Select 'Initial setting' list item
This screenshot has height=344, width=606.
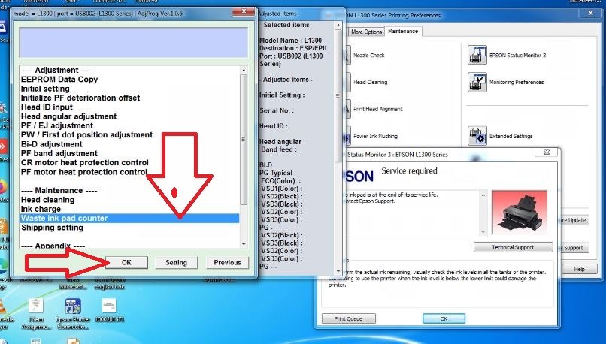pos(45,89)
